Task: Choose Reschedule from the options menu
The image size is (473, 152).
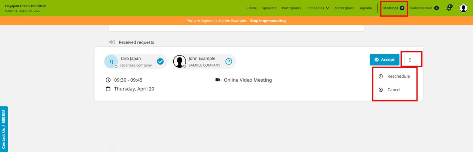Action: pos(395,77)
